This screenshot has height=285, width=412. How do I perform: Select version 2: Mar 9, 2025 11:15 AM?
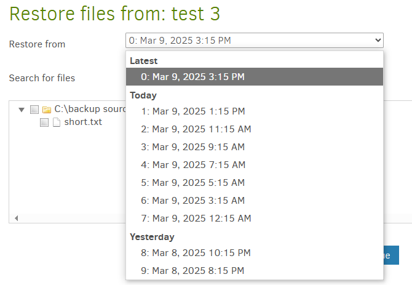tap(255, 129)
